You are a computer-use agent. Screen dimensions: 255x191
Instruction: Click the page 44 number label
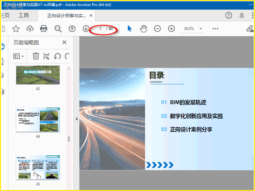pos(38,137)
